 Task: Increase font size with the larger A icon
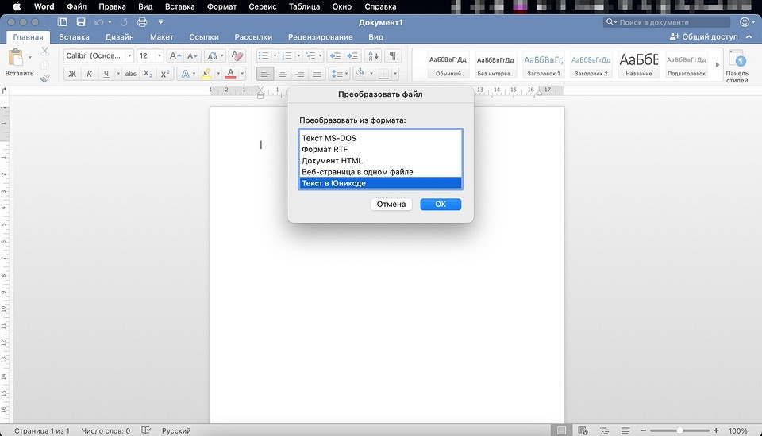pyautogui.click(x=175, y=56)
